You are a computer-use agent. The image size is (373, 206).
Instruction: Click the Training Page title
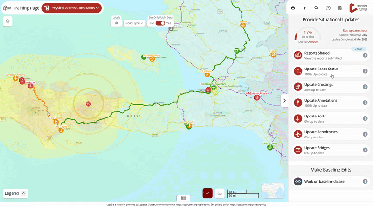(x=26, y=8)
